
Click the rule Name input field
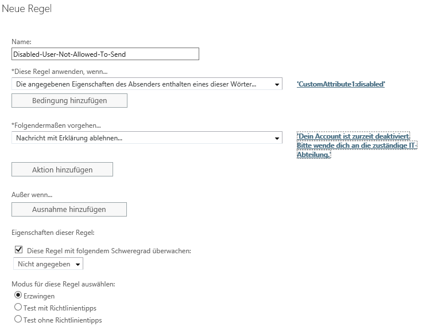(x=105, y=54)
